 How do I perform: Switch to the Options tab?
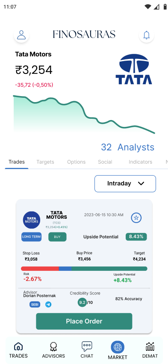[76, 162]
